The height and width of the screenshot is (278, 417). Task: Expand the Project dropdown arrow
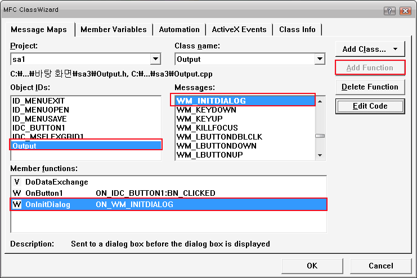point(155,59)
